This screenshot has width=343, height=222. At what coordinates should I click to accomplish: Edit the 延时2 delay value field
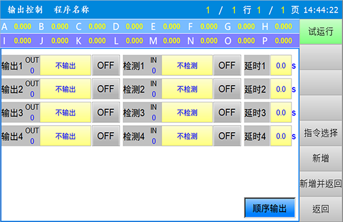point(281,89)
